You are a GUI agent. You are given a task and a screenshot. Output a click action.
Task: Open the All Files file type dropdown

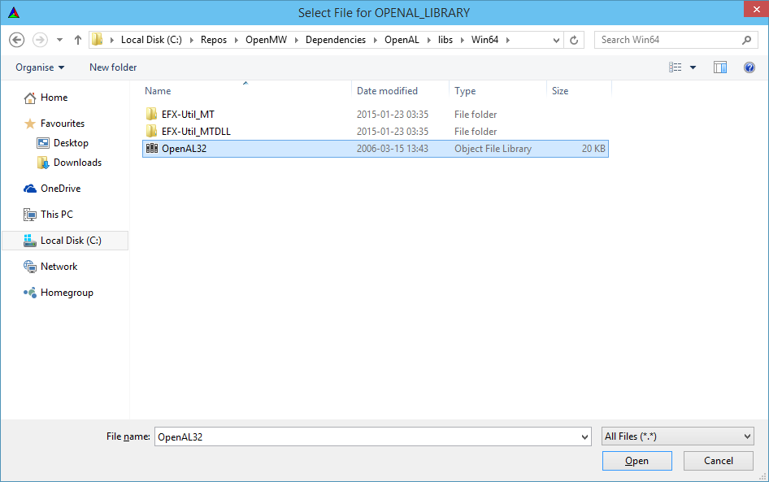[677, 436]
